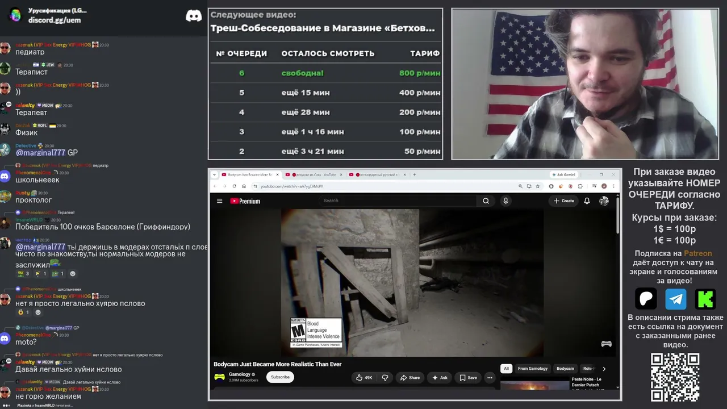Click the gamepad icon on the video
The image size is (727, 409).
[x=607, y=344]
